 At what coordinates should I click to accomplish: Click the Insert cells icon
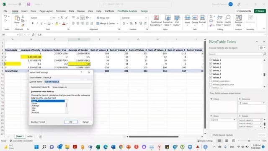click(x=187, y=18)
